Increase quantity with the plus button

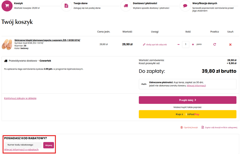pos(193,44)
